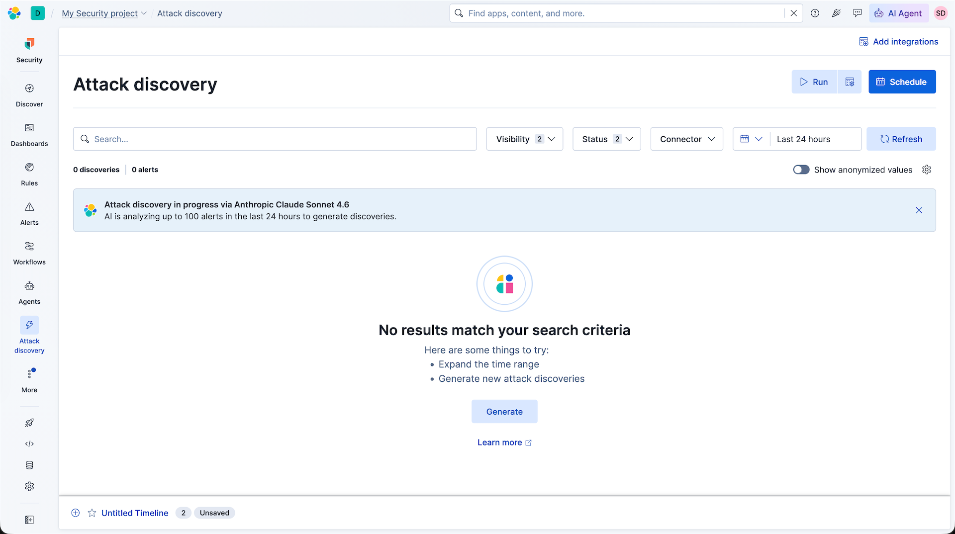
Task: Toggle Show anonymized values switch
Action: tap(801, 170)
